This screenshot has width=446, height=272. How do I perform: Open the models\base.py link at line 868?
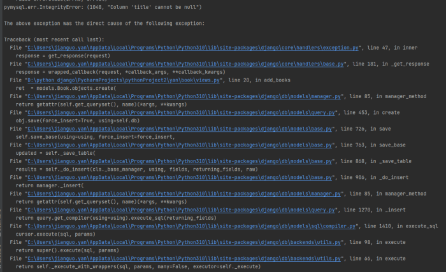(x=180, y=161)
